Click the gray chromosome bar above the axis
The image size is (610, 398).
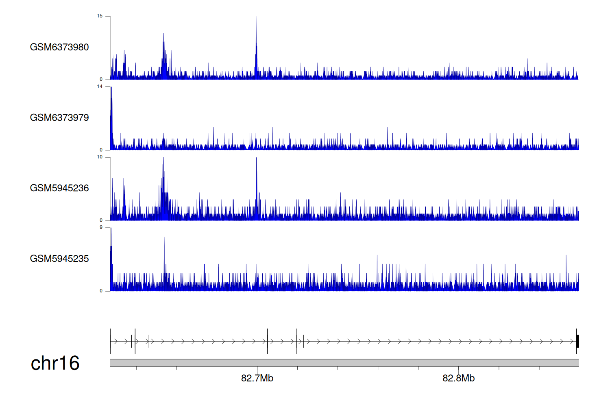tap(344, 363)
